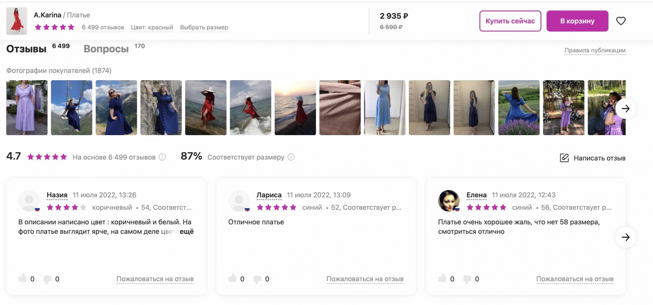The height and width of the screenshot is (305, 653).
Task: Click Елена's review date 11 июля 2022, 12:43
Action: pos(524,195)
